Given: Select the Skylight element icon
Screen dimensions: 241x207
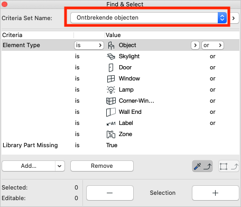Looking at the screenshot, I should (111, 57).
